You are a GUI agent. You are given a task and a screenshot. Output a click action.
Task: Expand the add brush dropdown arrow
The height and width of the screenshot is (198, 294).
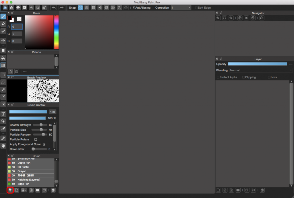[x=26, y=190]
